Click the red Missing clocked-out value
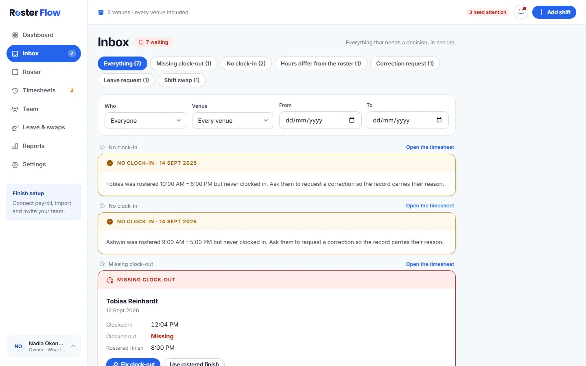586x366 pixels. coord(162,336)
